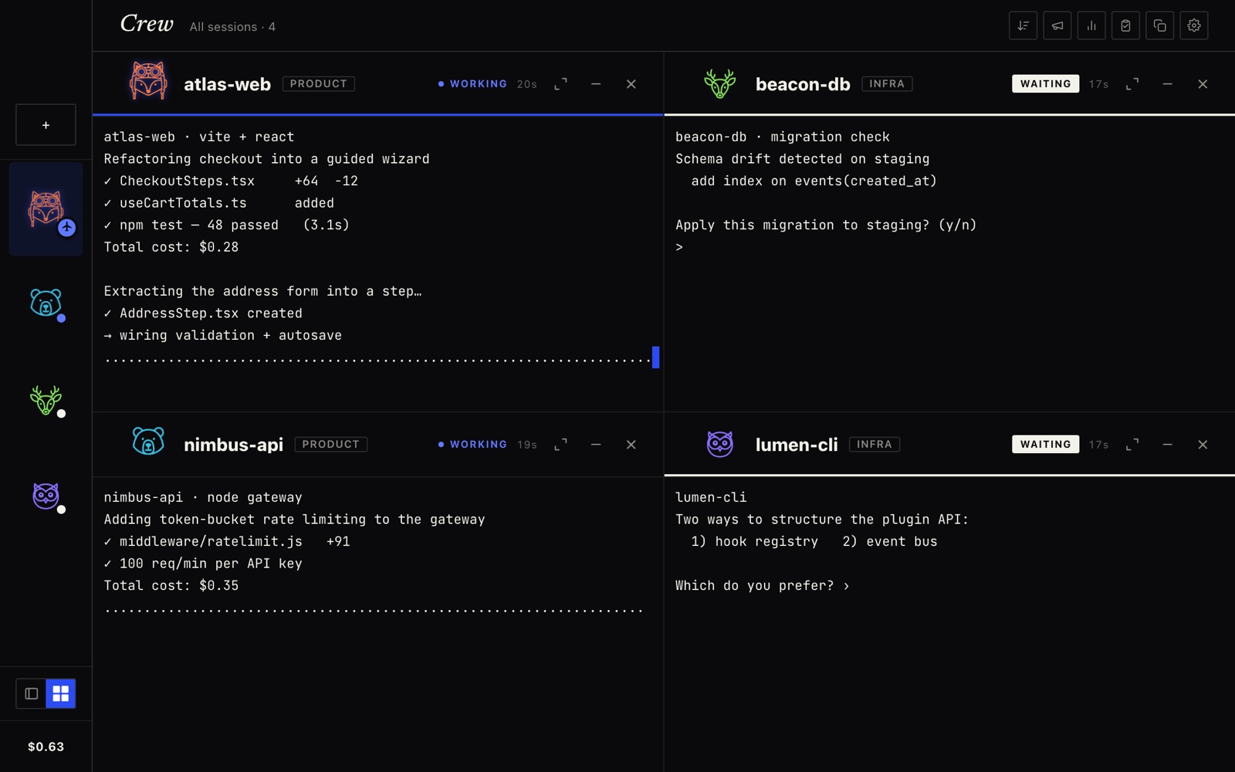Select the owl lumen-cli sidebar icon

tap(46, 496)
